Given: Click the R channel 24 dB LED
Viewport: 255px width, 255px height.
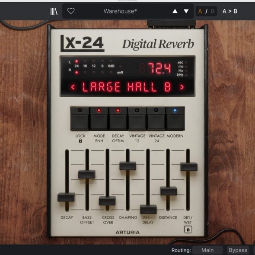Looking at the screenshot, I should click(x=76, y=73).
